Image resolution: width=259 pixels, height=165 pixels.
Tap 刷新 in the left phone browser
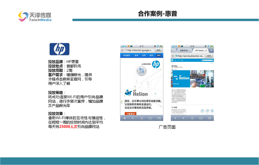[159, 50]
